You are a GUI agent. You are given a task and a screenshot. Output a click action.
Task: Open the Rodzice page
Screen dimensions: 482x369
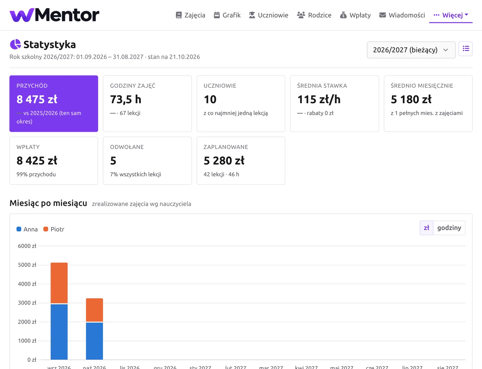pyautogui.click(x=314, y=15)
